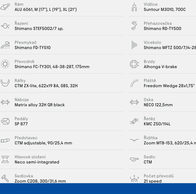This screenshot has height=194, width=196.
Task: Select 'CTM adjustable, 90/25,4 mm'
Action: point(43,143)
